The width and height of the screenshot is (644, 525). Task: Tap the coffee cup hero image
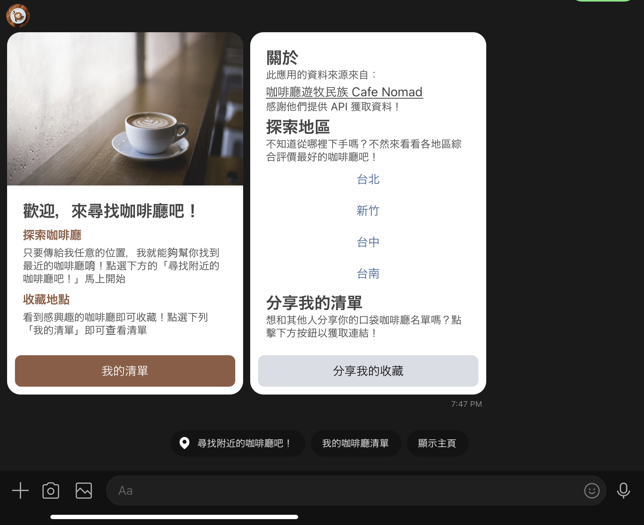pyautogui.click(x=125, y=109)
